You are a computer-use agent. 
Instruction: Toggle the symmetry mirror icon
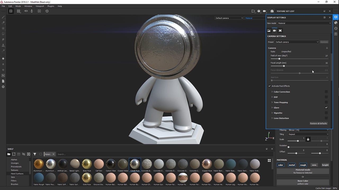click(26, 11)
